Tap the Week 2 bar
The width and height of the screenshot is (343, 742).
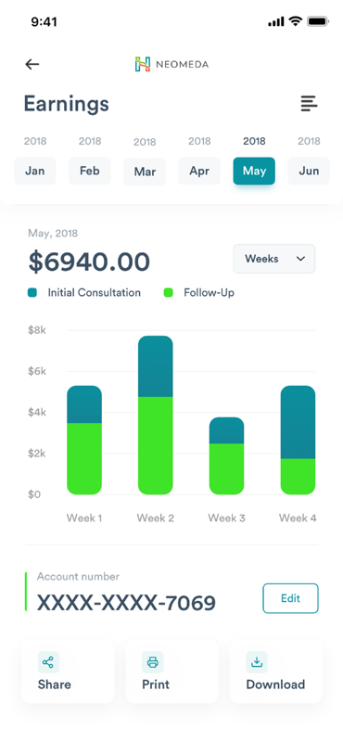(x=155, y=415)
